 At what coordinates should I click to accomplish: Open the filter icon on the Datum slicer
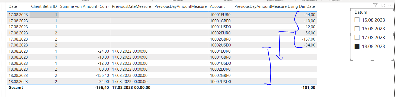pyautogui.click(x=375, y=5)
